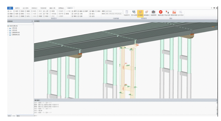Screen dimensions: 221x121
Task: Switch to 正交模式 orthographic view
Action: 140,13
